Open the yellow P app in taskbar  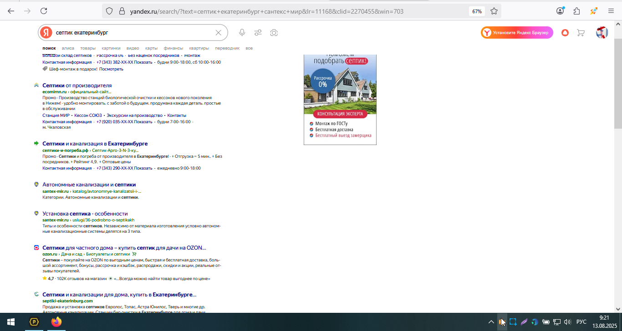tap(34, 322)
